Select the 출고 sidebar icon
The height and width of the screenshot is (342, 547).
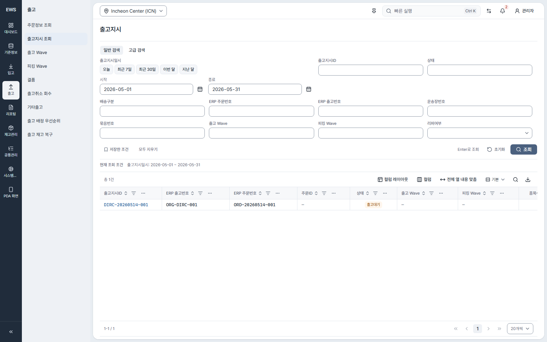pos(11,90)
